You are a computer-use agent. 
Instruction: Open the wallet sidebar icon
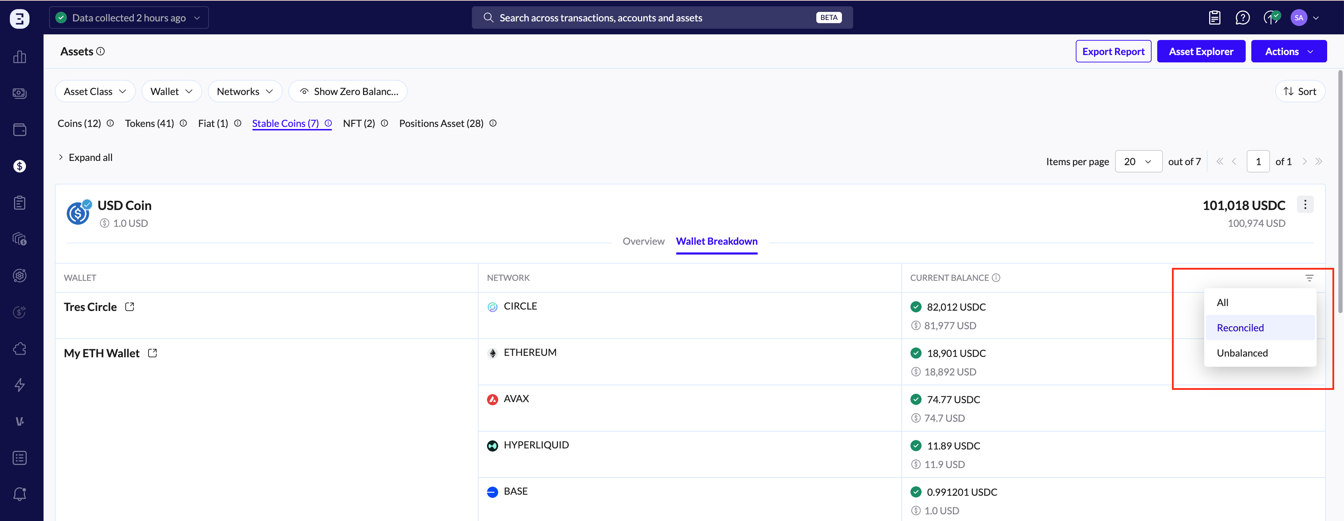(x=20, y=130)
